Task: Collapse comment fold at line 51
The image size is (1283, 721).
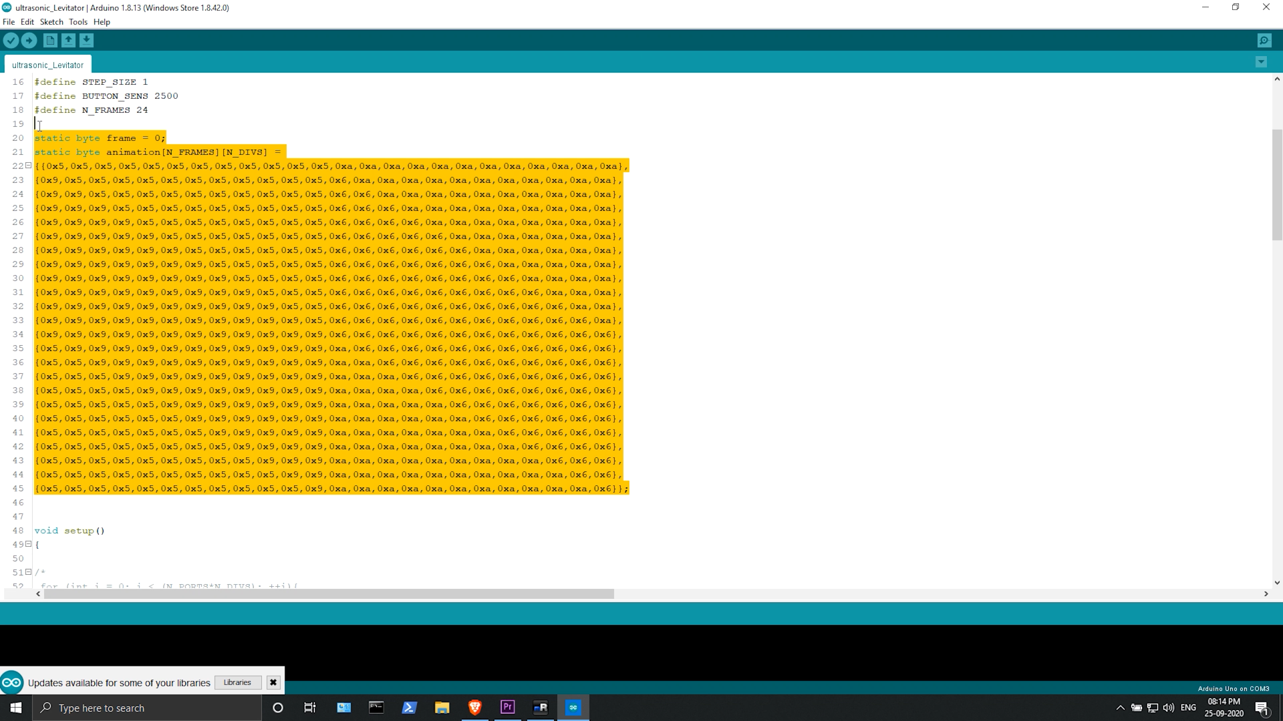Action: pyautogui.click(x=29, y=572)
